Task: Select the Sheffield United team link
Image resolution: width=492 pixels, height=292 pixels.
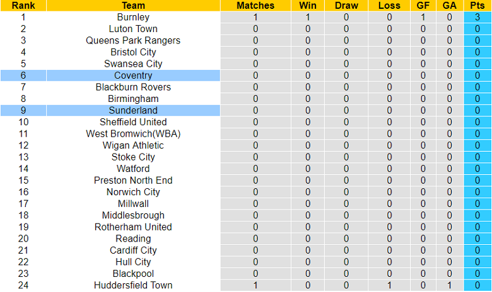Action: 133,122
